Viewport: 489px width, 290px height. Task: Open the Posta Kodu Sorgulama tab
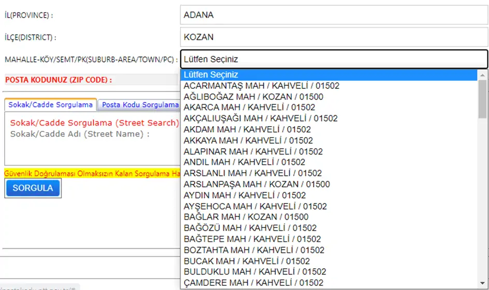(x=140, y=104)
